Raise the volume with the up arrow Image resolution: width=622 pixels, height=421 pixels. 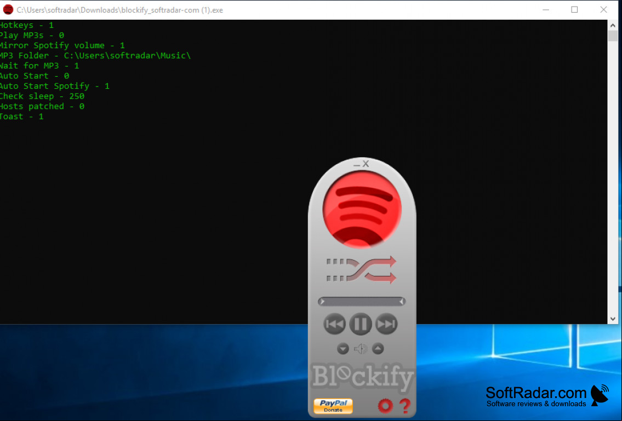click(378, 348)
